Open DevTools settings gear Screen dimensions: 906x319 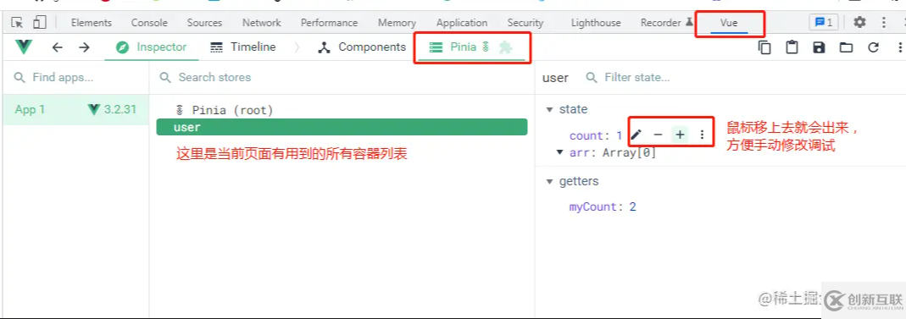pyautogui.click(x=859, y=23)
